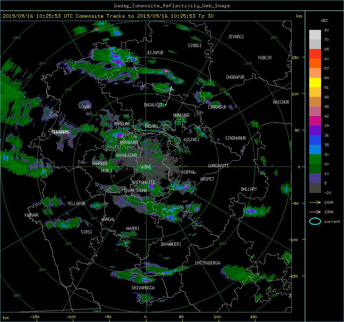This screenshot has height=322, width=344.
Task: Click the NAVALGUND city label
Action: tap(127, 155)
